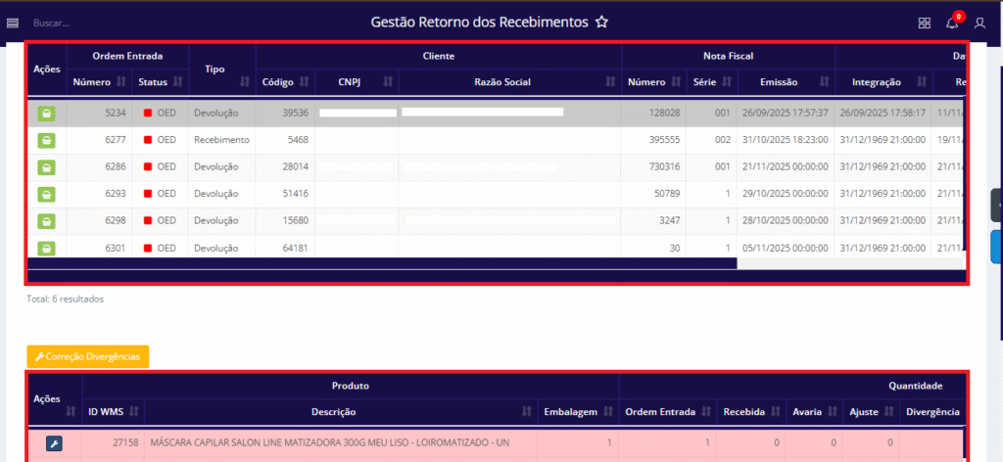Sort by Razão Social column

click(x=611, y=82)
